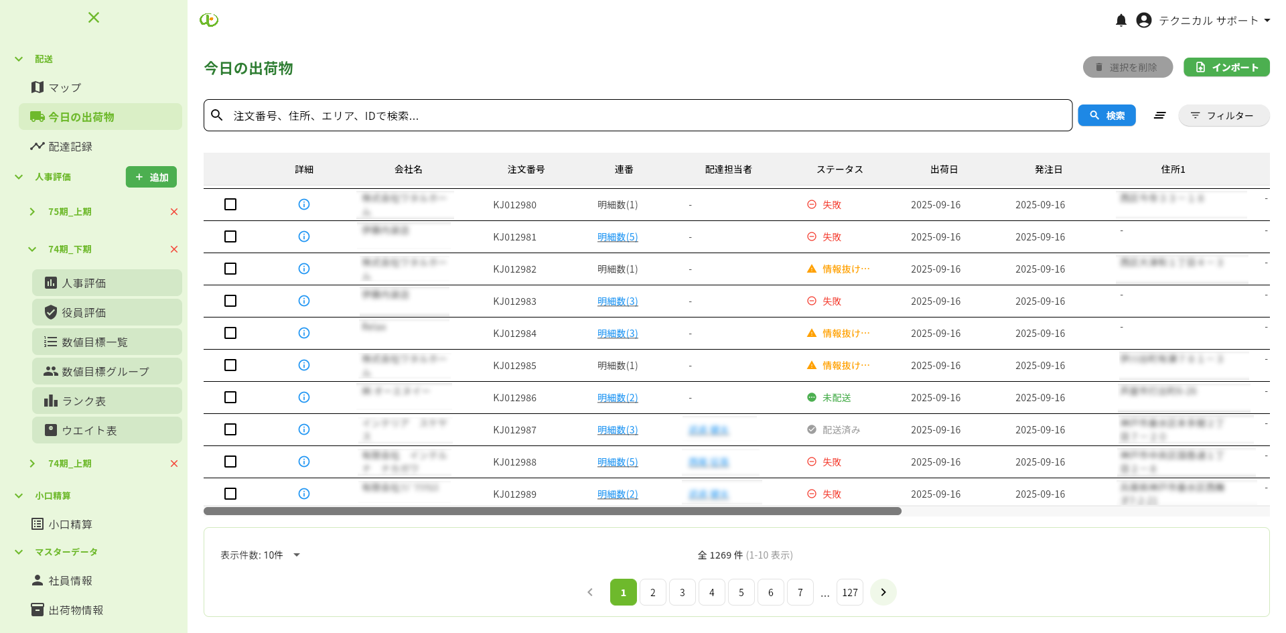The width and height of the screenshot is (1286, 633).
Task: Tick the checkbox for order KJ012981
Action: (230, 236)
